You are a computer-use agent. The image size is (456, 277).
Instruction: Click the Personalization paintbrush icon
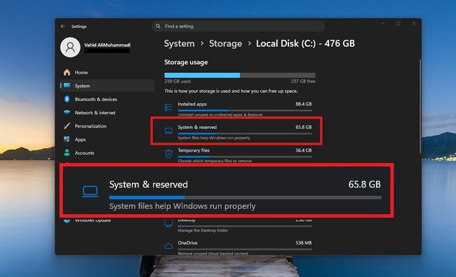[x=67, y=126]
